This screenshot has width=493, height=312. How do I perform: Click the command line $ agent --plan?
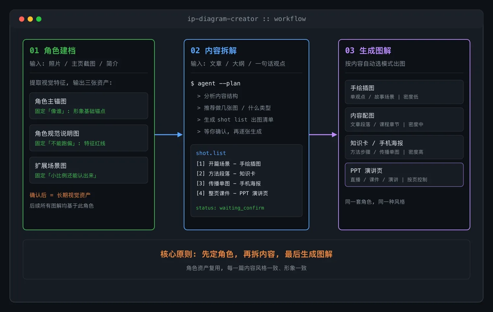216,83
